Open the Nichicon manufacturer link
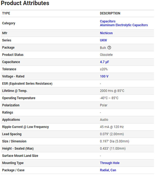 [x=106, y=33]
